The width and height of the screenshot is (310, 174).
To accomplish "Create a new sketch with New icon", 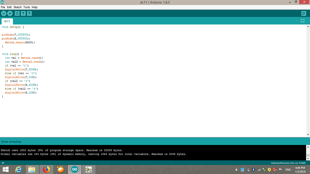I will pos(17,13).
